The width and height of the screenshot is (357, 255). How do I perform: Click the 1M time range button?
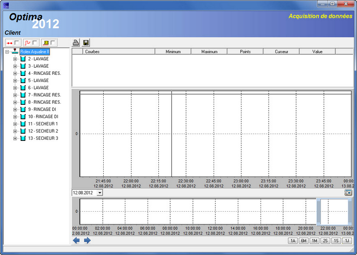point(314,241)
